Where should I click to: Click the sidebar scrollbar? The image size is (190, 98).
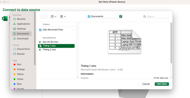[35, 39]
